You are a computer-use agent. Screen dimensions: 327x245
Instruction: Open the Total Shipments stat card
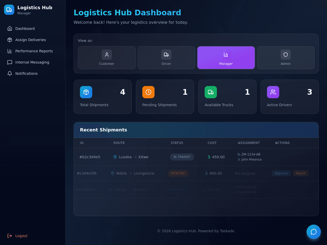[x=103, y=97]
